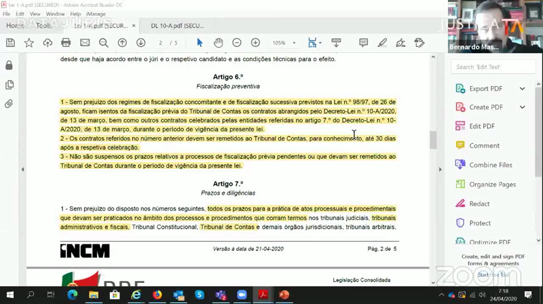Send file by email envelope icon
The image size is (543, 304).
pyautogui.click(x=85, y=43)
